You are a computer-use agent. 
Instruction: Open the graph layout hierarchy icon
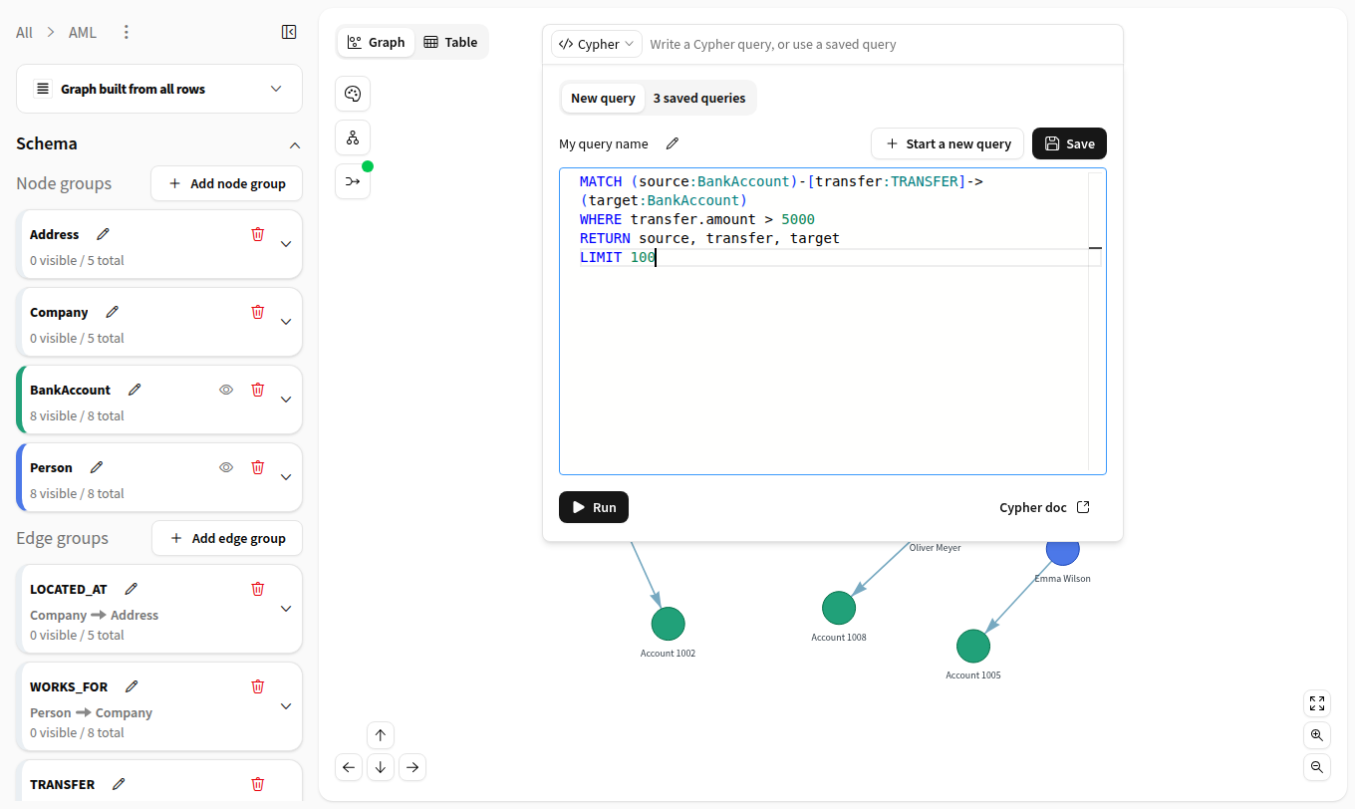click(x=353, y=137)
